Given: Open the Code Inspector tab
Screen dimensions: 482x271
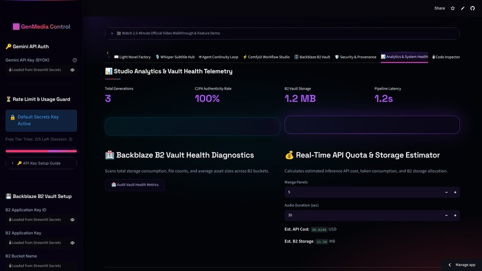Looking at the screenshot, I should click(446, 57).
